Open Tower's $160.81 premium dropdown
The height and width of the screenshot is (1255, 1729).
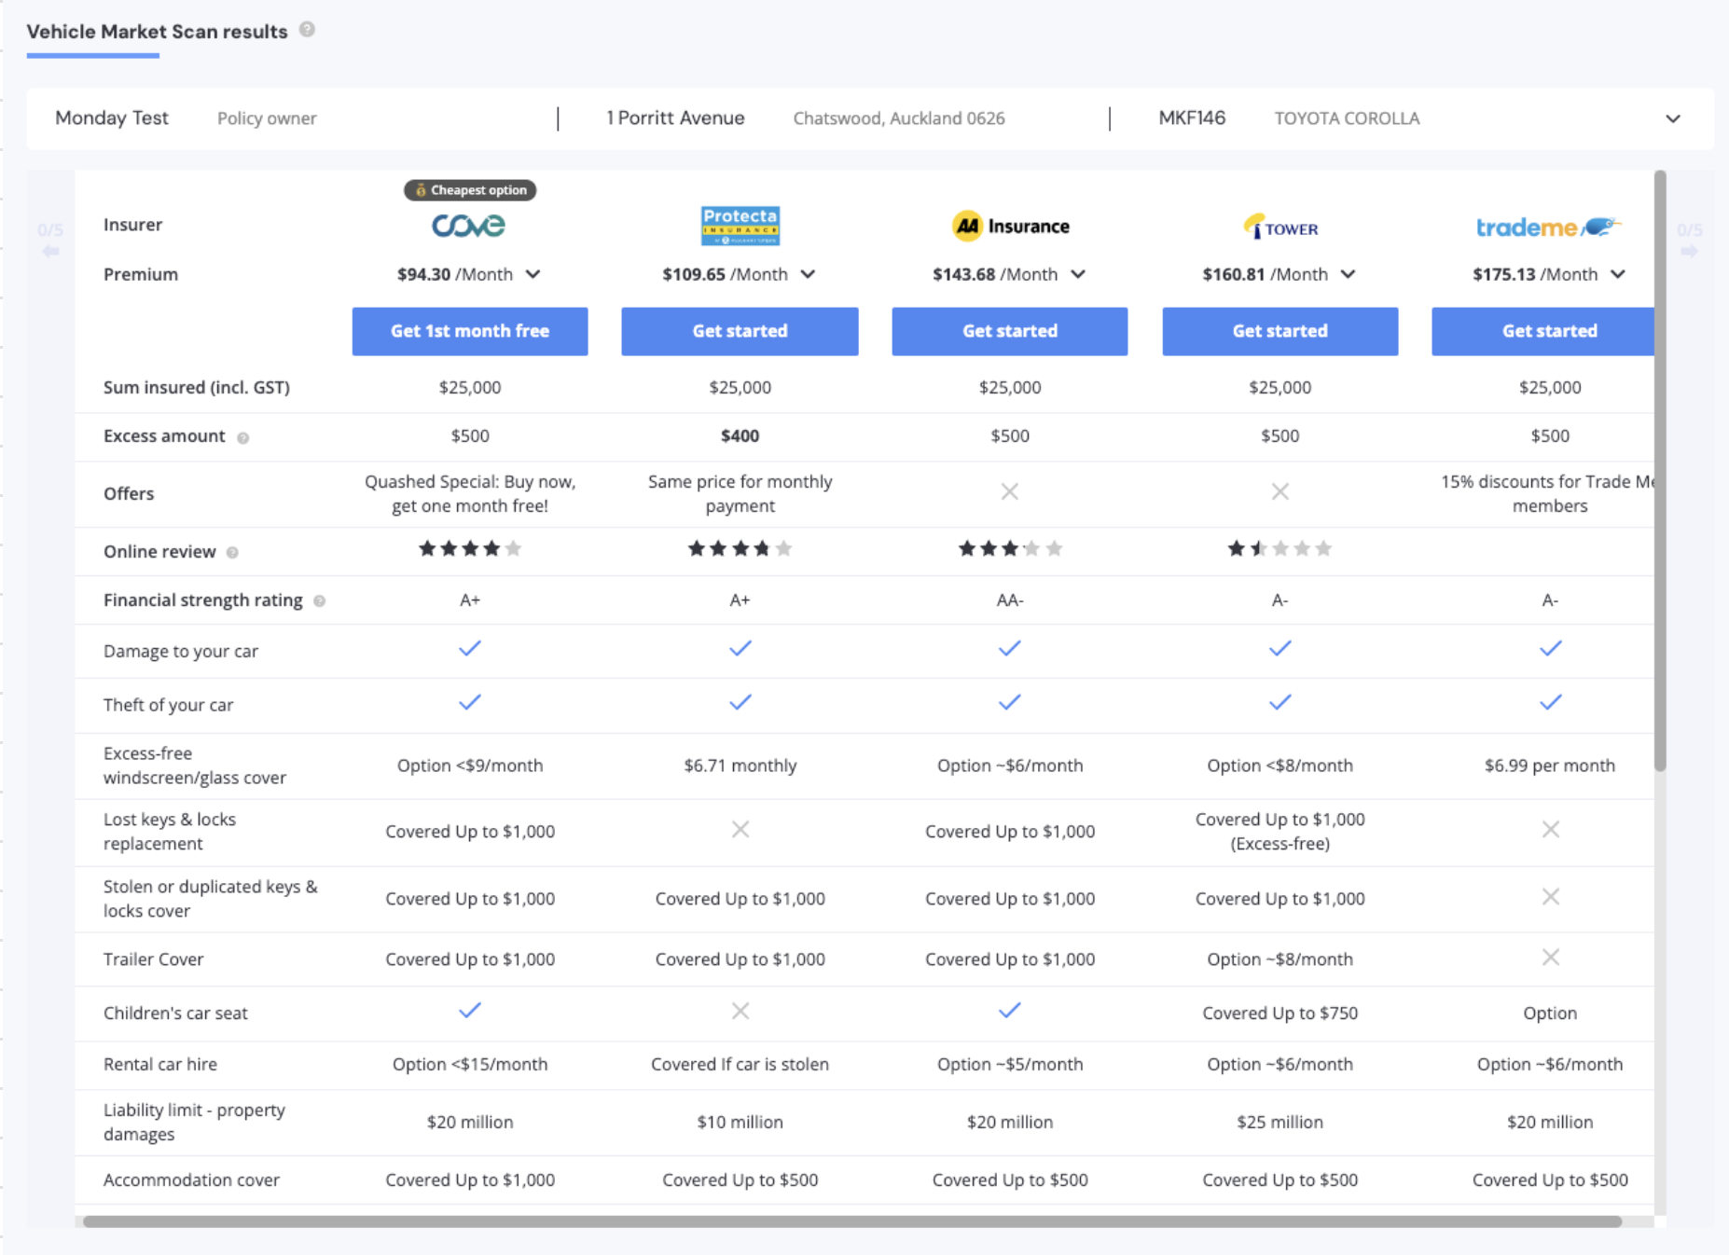[x=1348, y=274]
